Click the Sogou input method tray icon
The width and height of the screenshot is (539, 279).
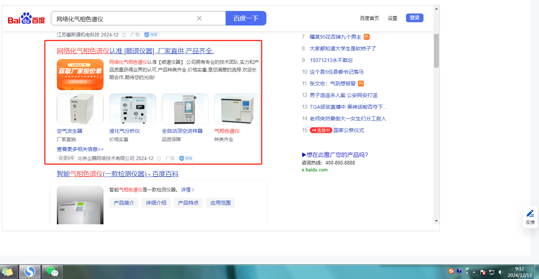point(451,271)
